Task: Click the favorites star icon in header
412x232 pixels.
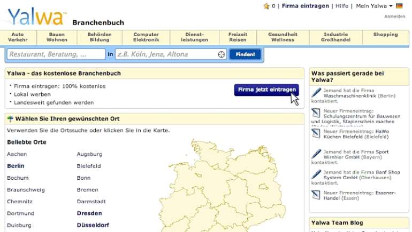Action: [x=266, y=6]
